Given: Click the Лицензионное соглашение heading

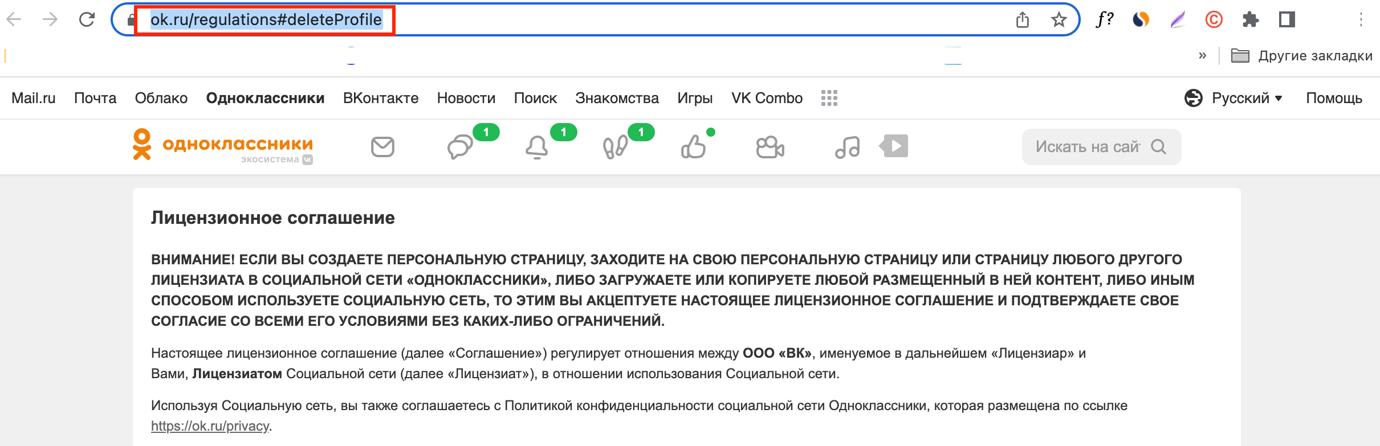Looking at the screenshot, I should [273, 218].
